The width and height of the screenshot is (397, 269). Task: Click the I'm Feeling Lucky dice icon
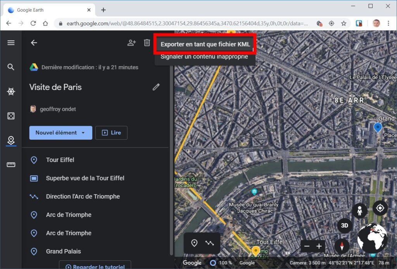pos(11,116)
